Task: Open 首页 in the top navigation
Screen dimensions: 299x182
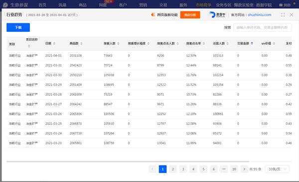Action: click(42, 5)
